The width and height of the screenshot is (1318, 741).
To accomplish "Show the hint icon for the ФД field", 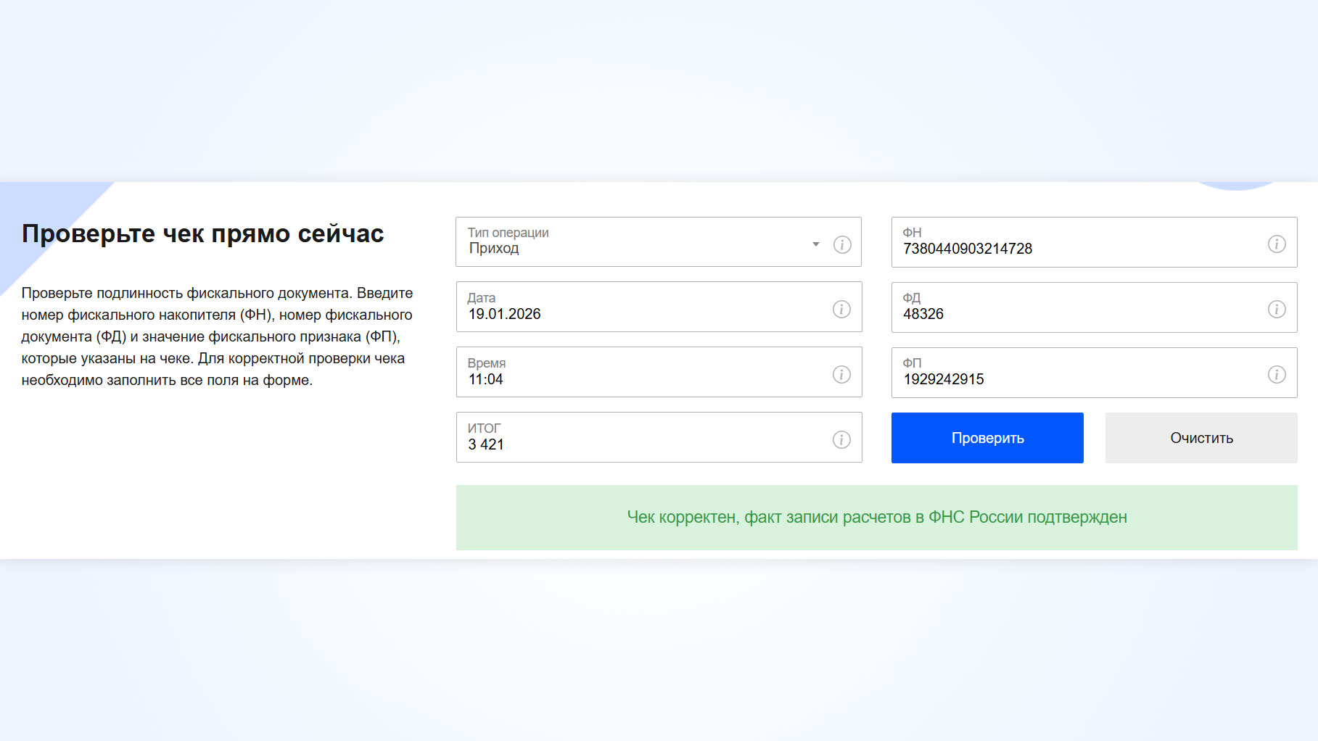I will coord(1277,310).
